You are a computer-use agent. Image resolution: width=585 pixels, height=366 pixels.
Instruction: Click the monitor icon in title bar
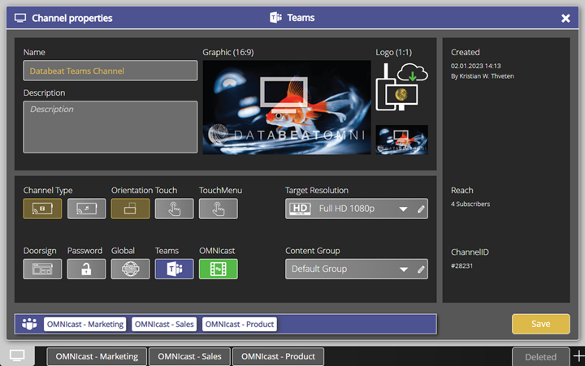click(20, 18)
